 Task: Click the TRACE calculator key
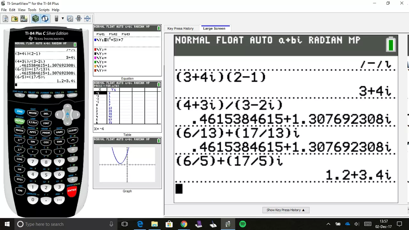(x=59, y=96)
